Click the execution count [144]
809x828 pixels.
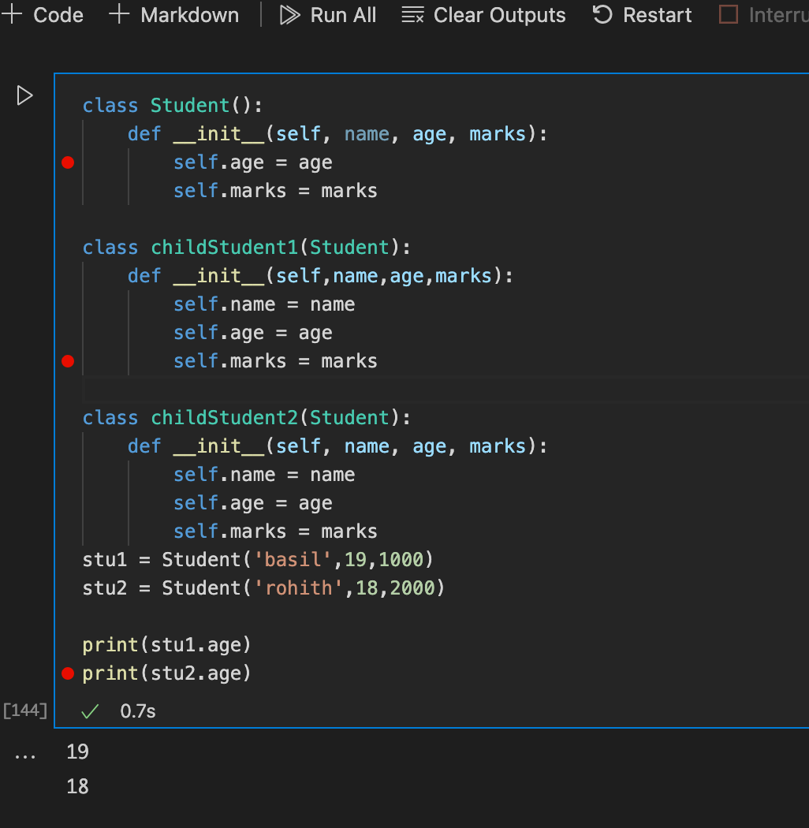pos(25,710)
